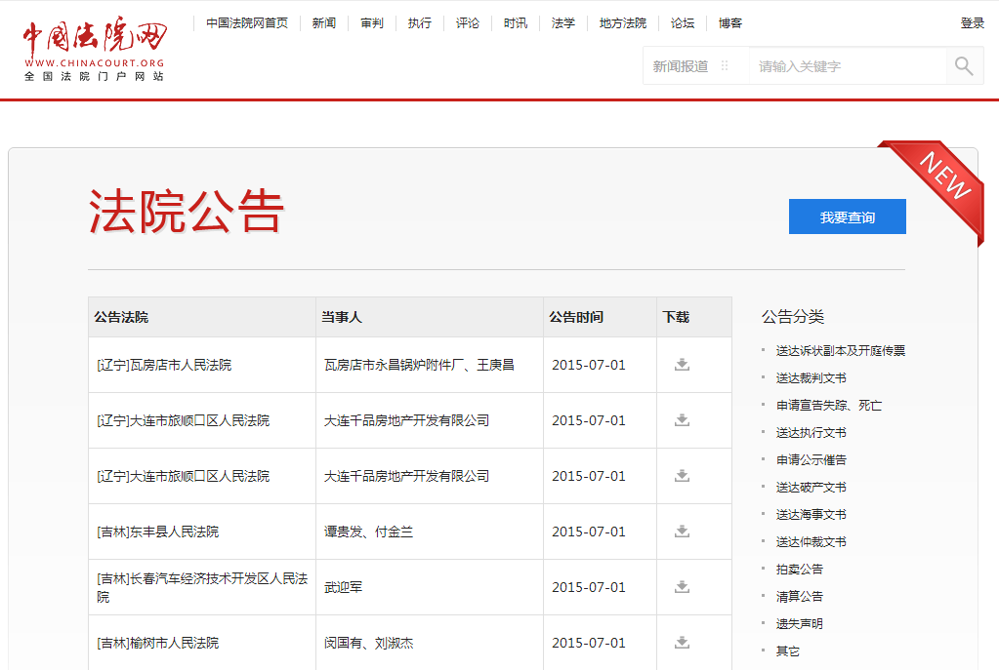Select the 遗失声明 category
The width and height of the screenshot is (999, 670).
click(799, 624)
